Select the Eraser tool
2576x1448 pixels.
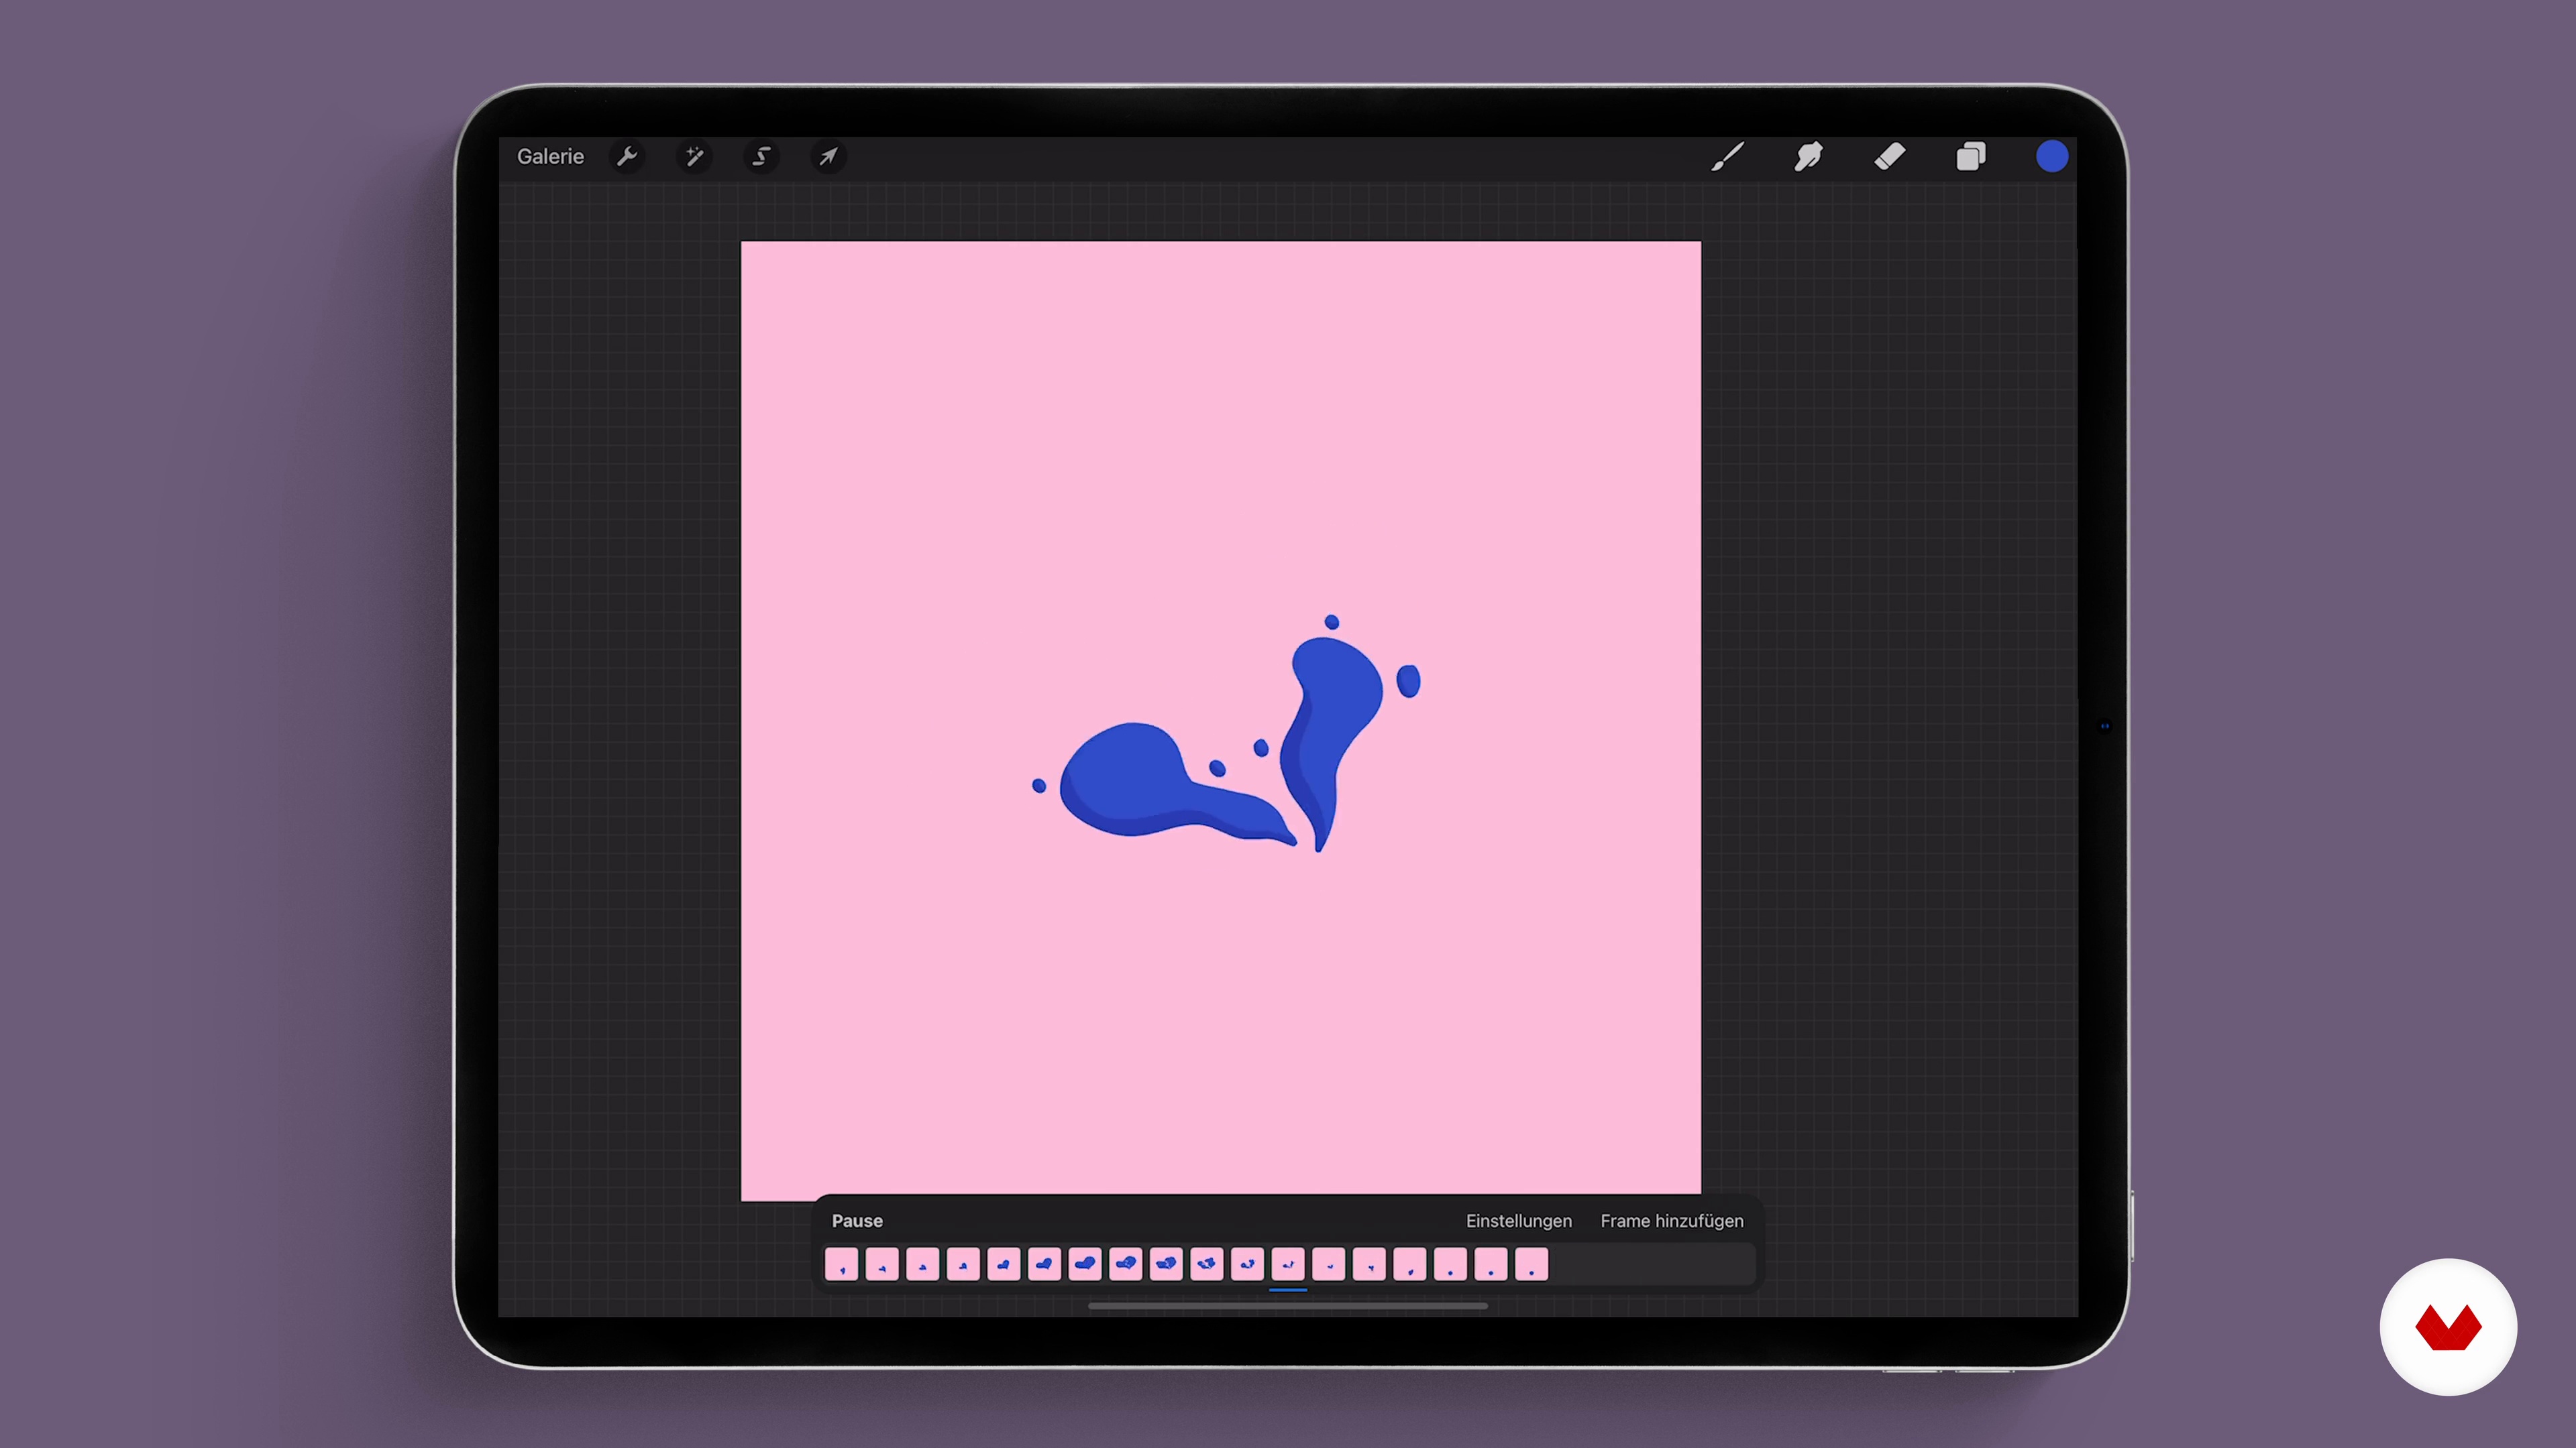tap(1889, 157)
